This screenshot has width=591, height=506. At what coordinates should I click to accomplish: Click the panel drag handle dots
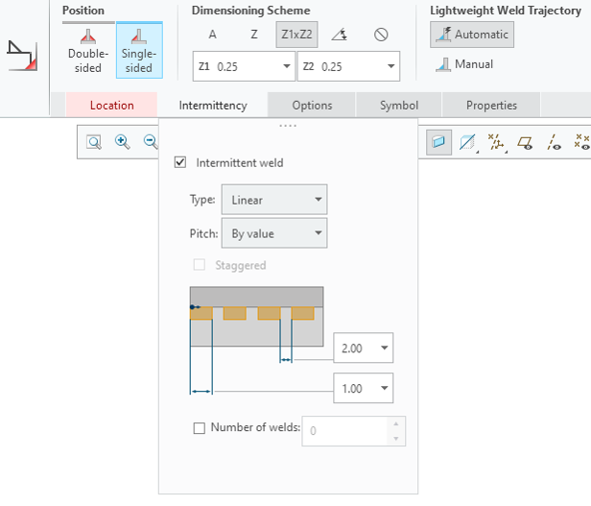click(288, 126)
